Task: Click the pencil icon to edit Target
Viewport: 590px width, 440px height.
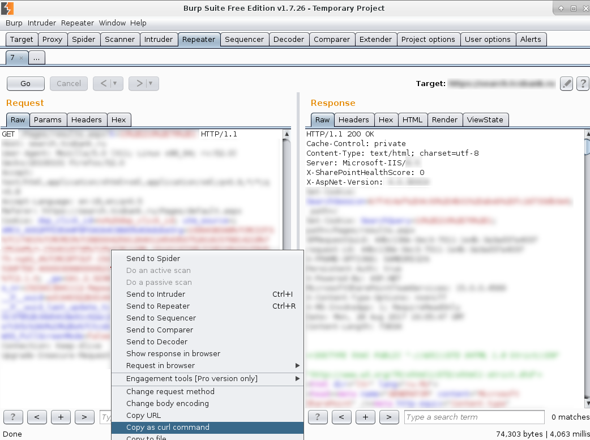Action: pos(566,83)
